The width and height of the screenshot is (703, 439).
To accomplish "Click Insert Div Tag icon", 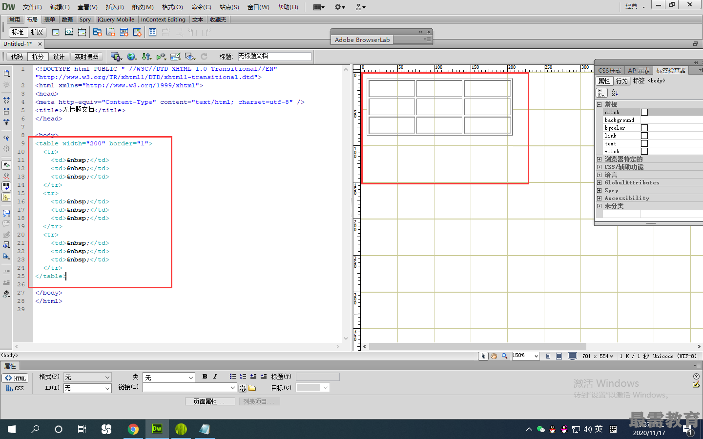I will 56,32.
